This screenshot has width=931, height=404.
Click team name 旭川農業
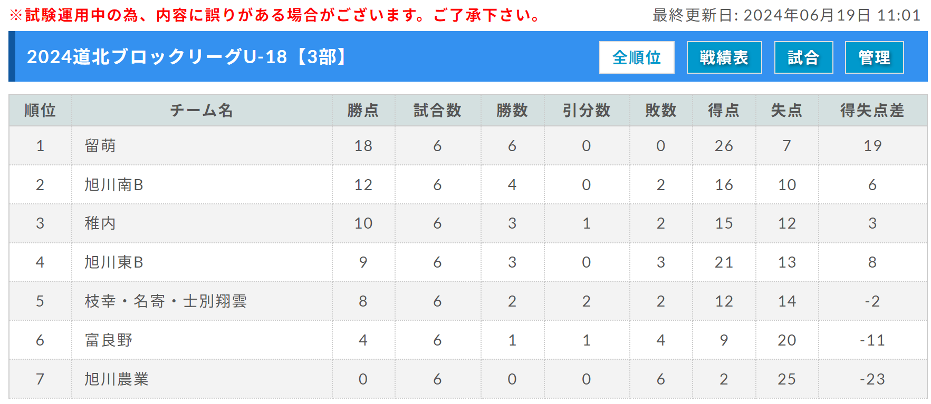point(117,379)
